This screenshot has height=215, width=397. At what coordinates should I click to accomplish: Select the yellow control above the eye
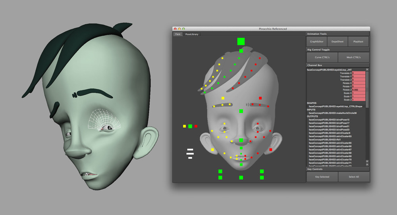point(224,124)
